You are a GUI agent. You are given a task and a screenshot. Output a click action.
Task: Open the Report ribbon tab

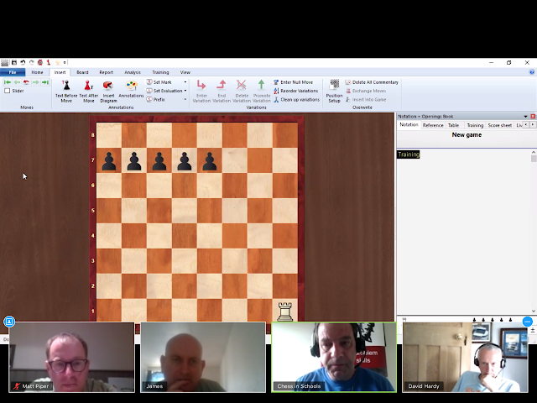107,72
